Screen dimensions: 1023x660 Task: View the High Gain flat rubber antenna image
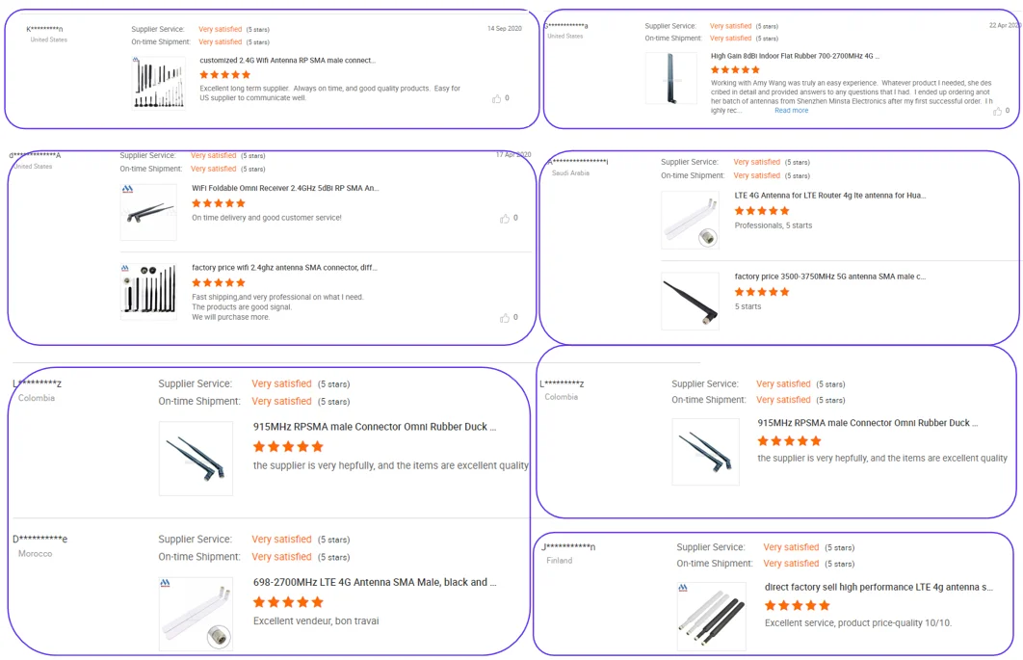pyautogui.click(x=670, y=78)
